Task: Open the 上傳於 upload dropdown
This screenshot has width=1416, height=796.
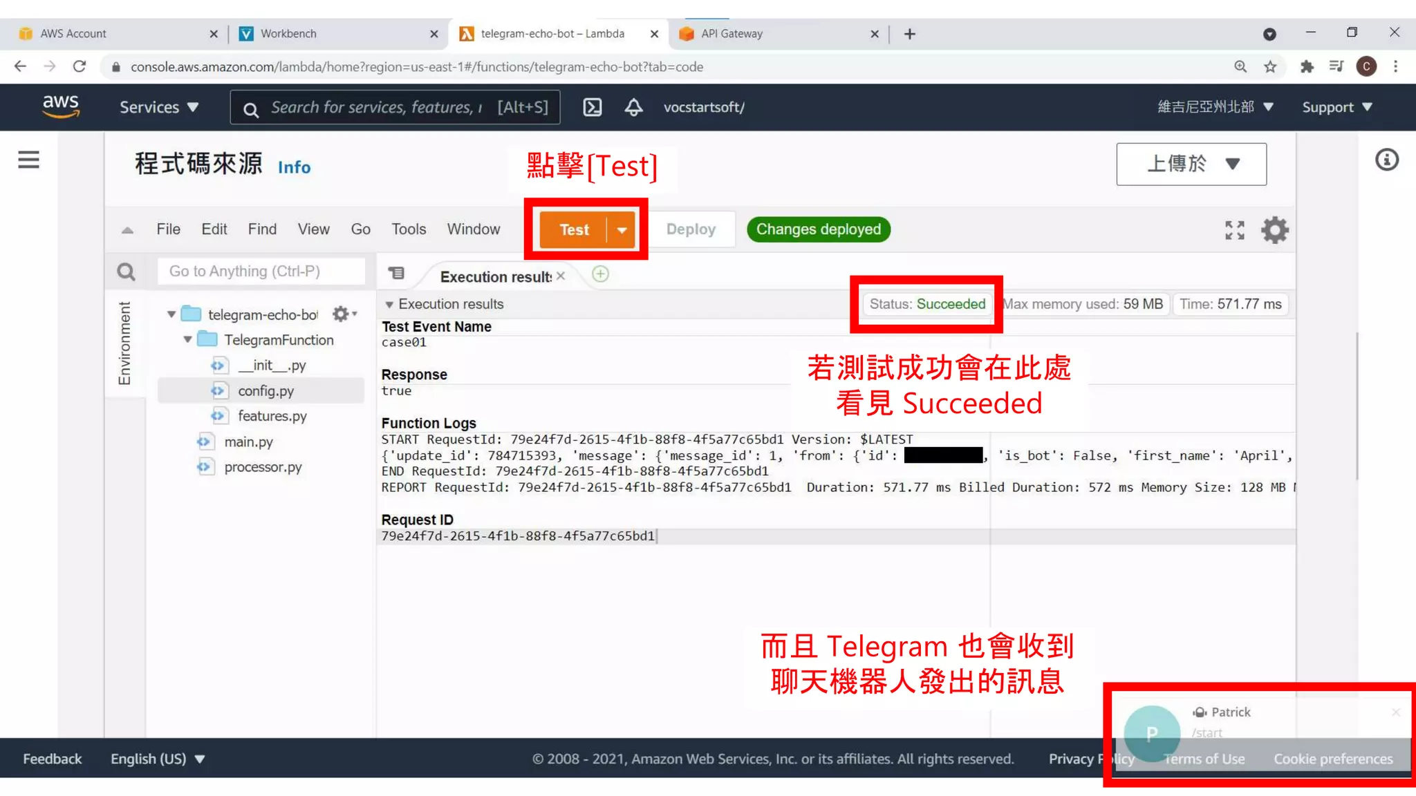Action: 1191,164
